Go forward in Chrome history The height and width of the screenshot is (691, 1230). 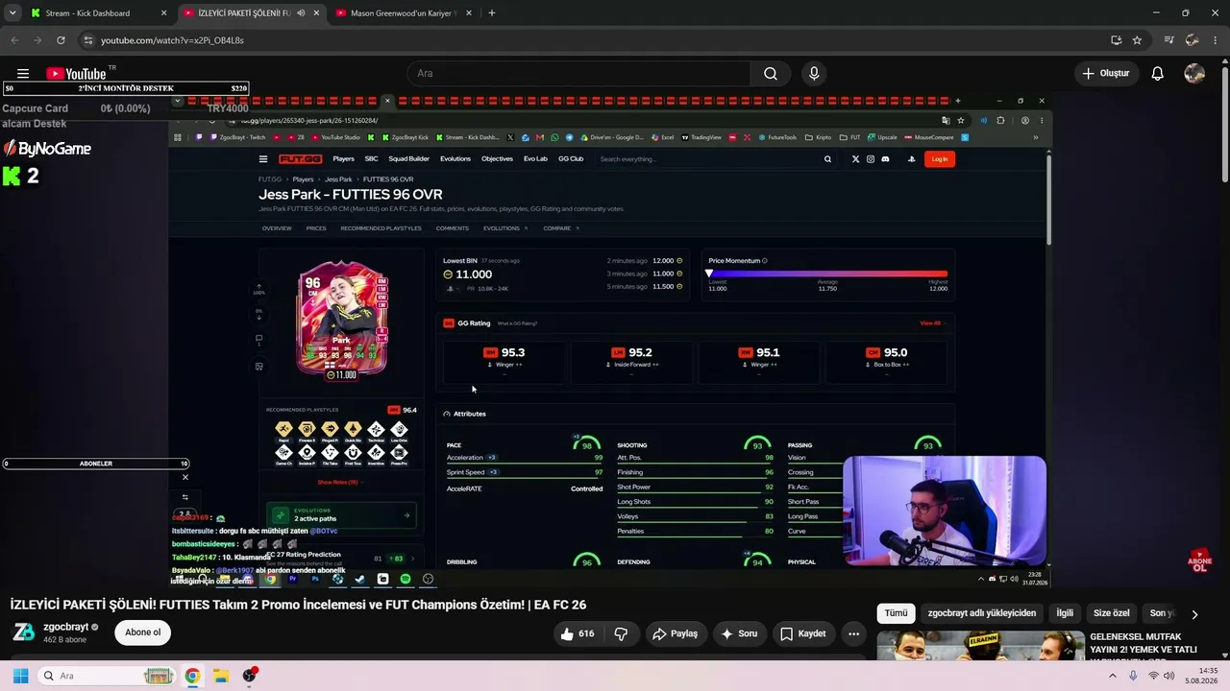[37, 40]
